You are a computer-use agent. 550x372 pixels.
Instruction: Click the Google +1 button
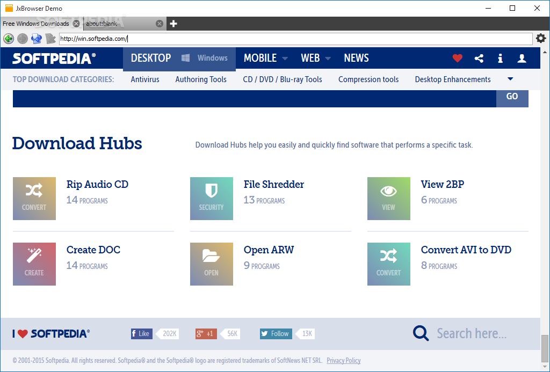(206, 333)
